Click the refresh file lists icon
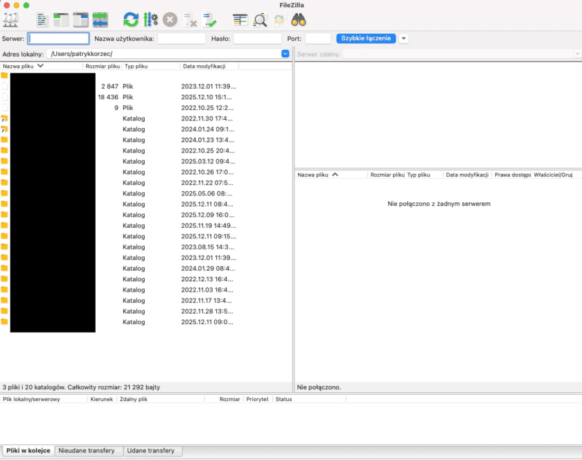This screenshot has height=460, width=582. coord(130,19)
